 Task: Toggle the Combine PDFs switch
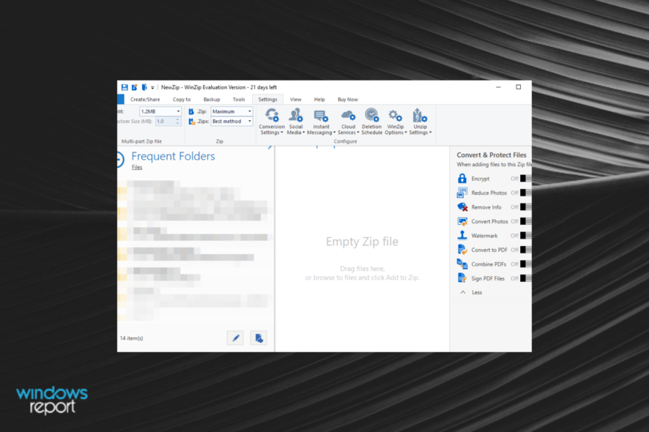point(526,264)
